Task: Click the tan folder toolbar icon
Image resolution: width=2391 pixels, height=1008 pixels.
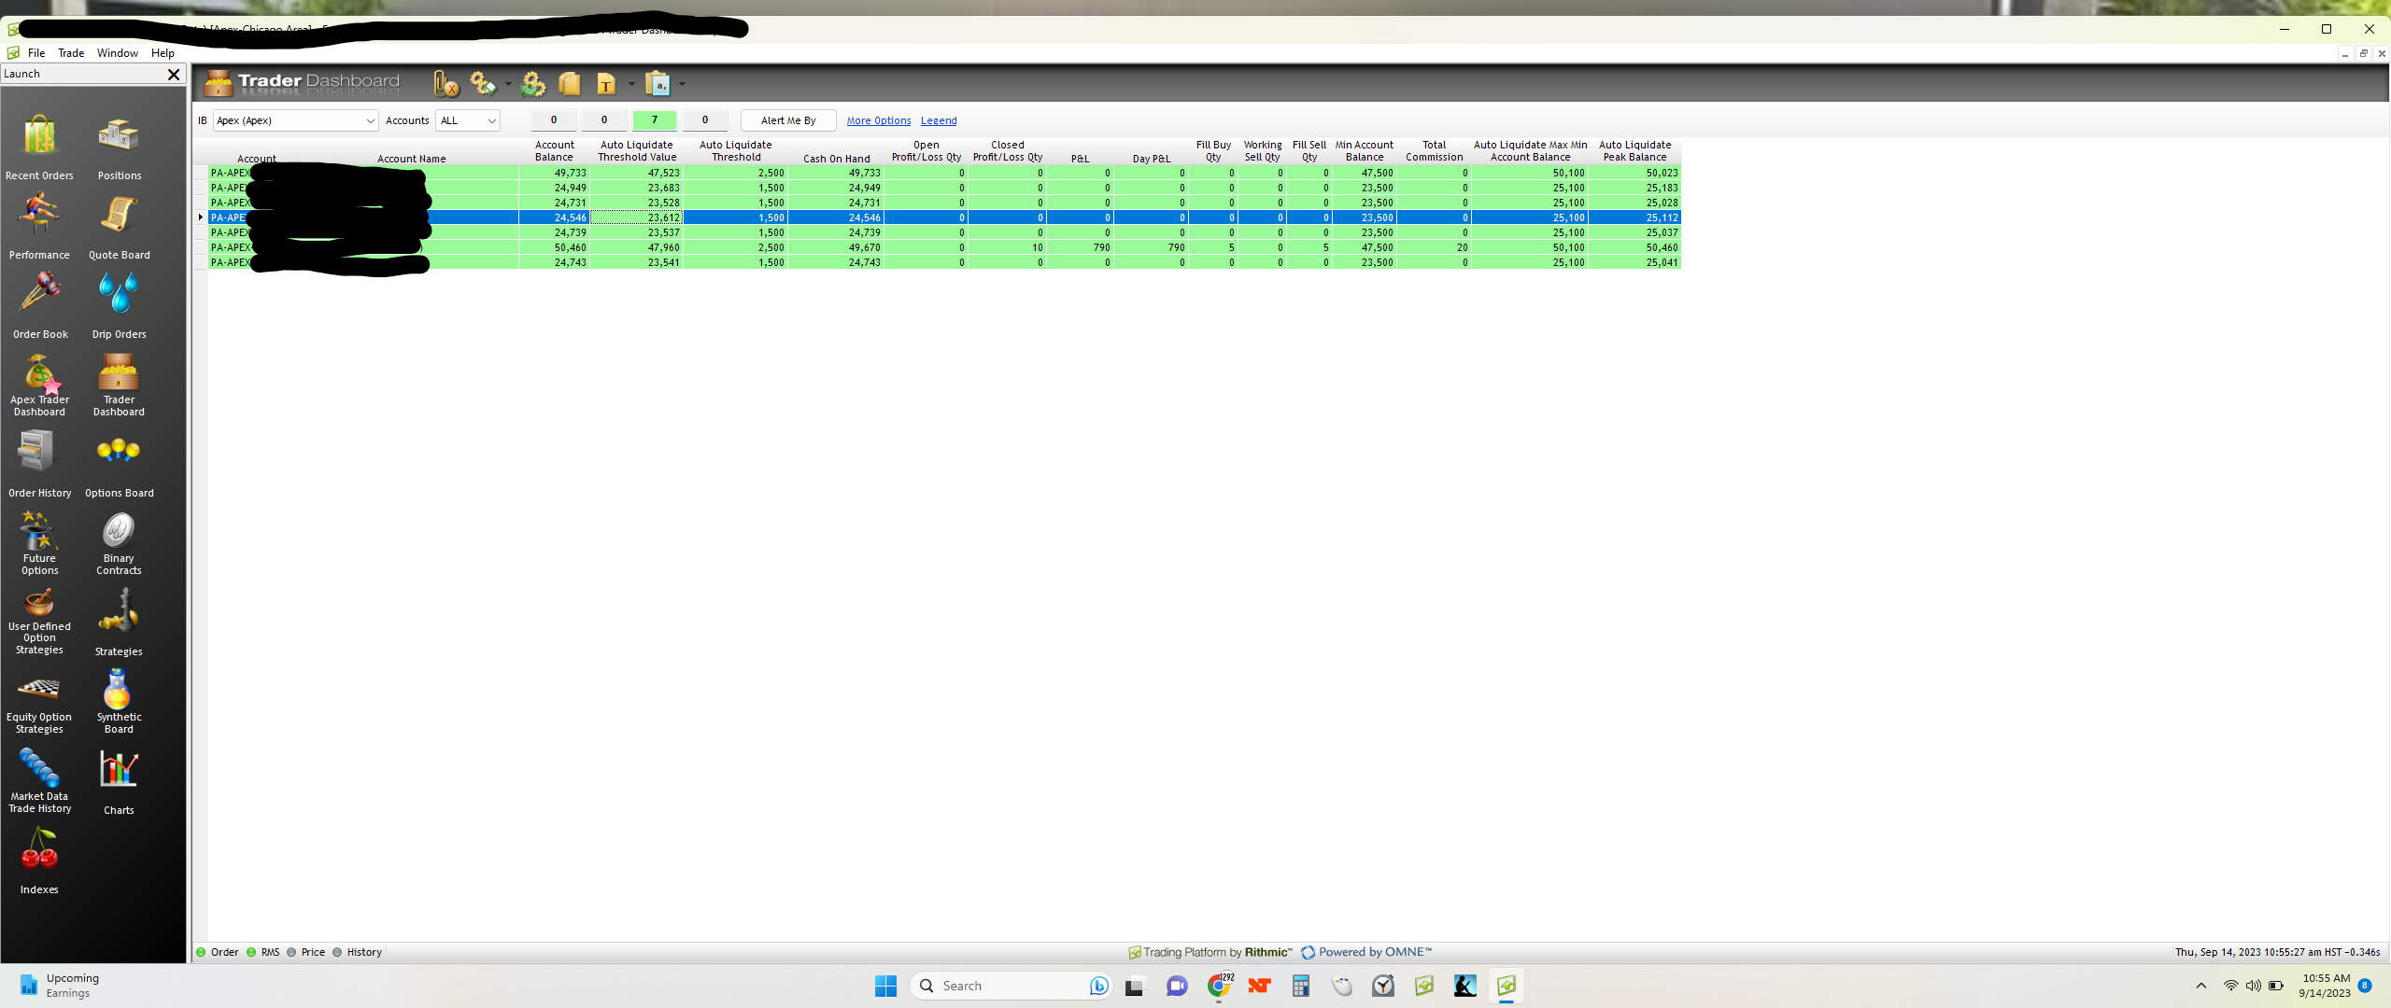Action: click(x=570, y=84)
